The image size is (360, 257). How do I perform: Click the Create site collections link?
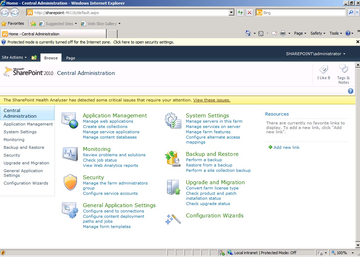[105, 127]
